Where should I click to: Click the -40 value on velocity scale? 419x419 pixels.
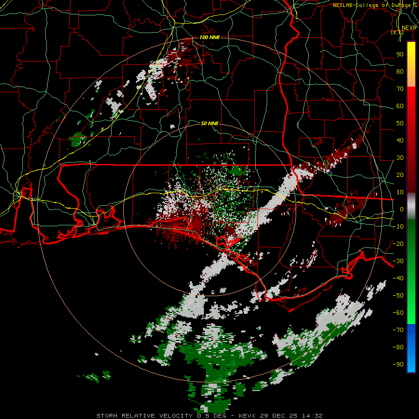pos(398,278)
